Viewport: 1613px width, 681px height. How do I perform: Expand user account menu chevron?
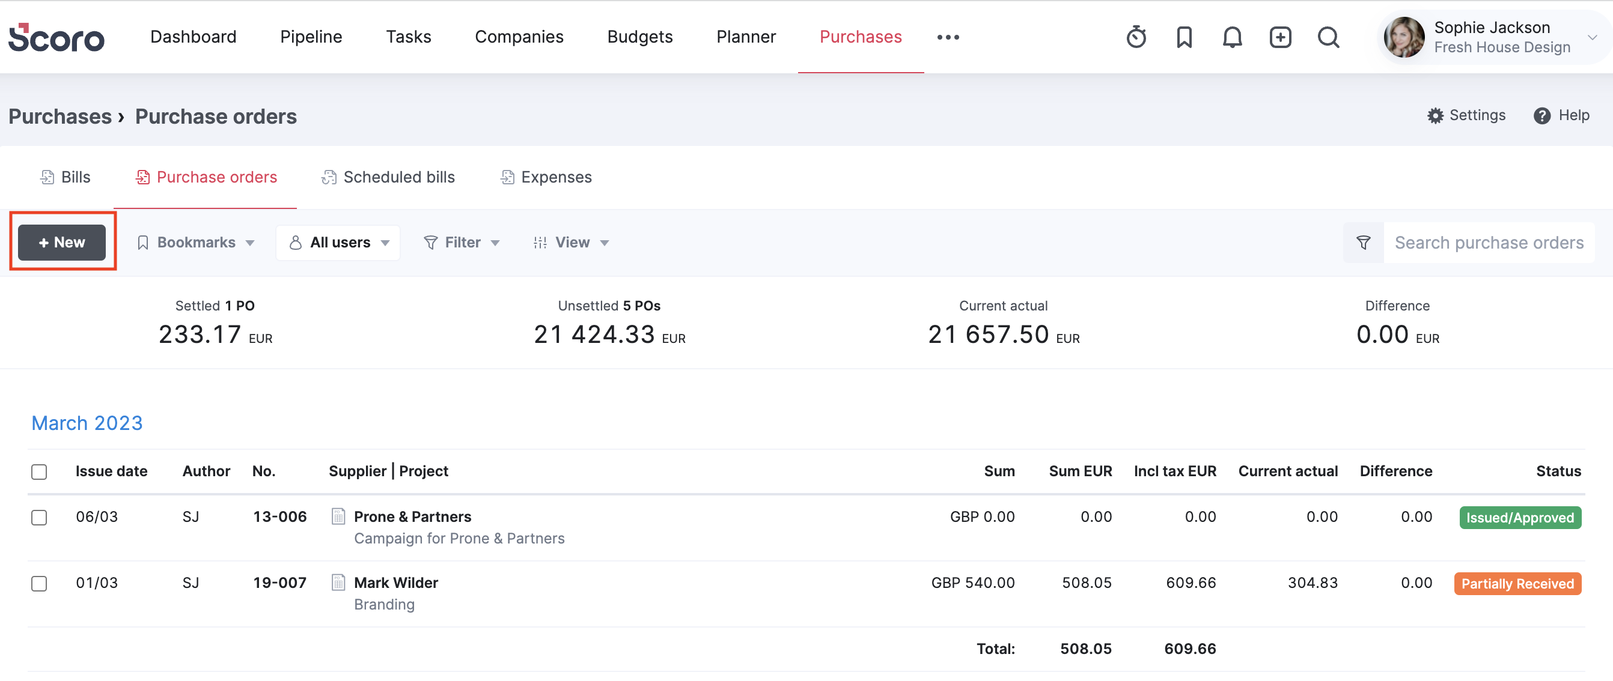coord(1593,37)
